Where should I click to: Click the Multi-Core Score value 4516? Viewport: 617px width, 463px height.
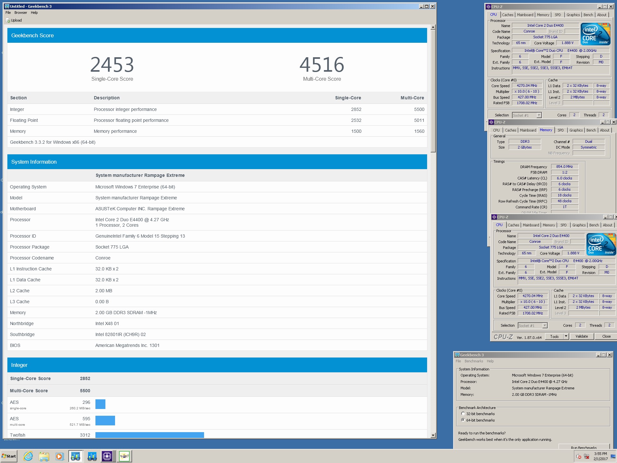(322, 65)
